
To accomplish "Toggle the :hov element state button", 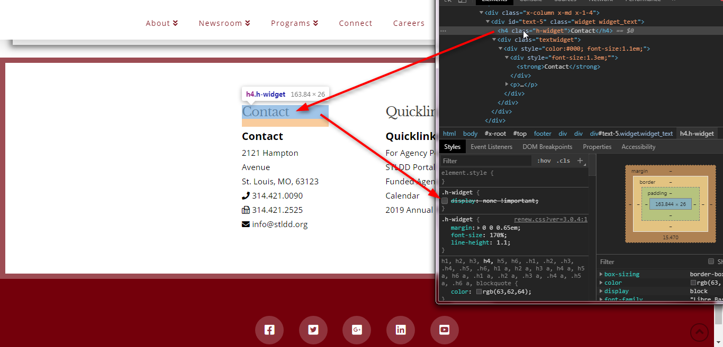I will (544, 161).
